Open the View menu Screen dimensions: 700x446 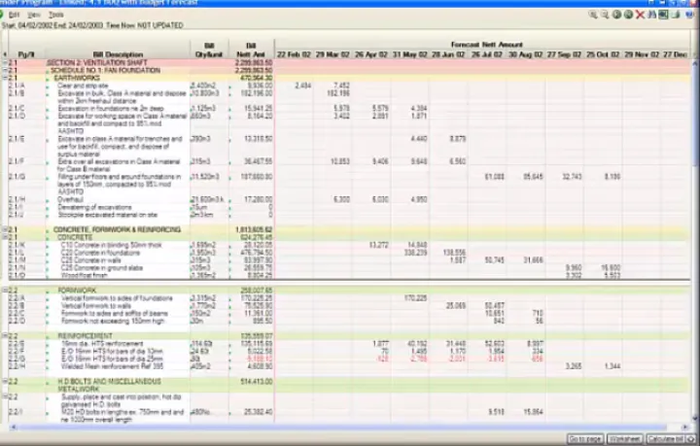point(34,16)
